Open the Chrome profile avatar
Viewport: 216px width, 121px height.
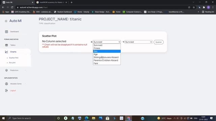[209, 7]
